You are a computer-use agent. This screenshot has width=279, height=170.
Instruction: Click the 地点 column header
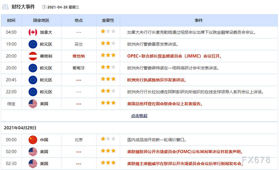point(79,20)
